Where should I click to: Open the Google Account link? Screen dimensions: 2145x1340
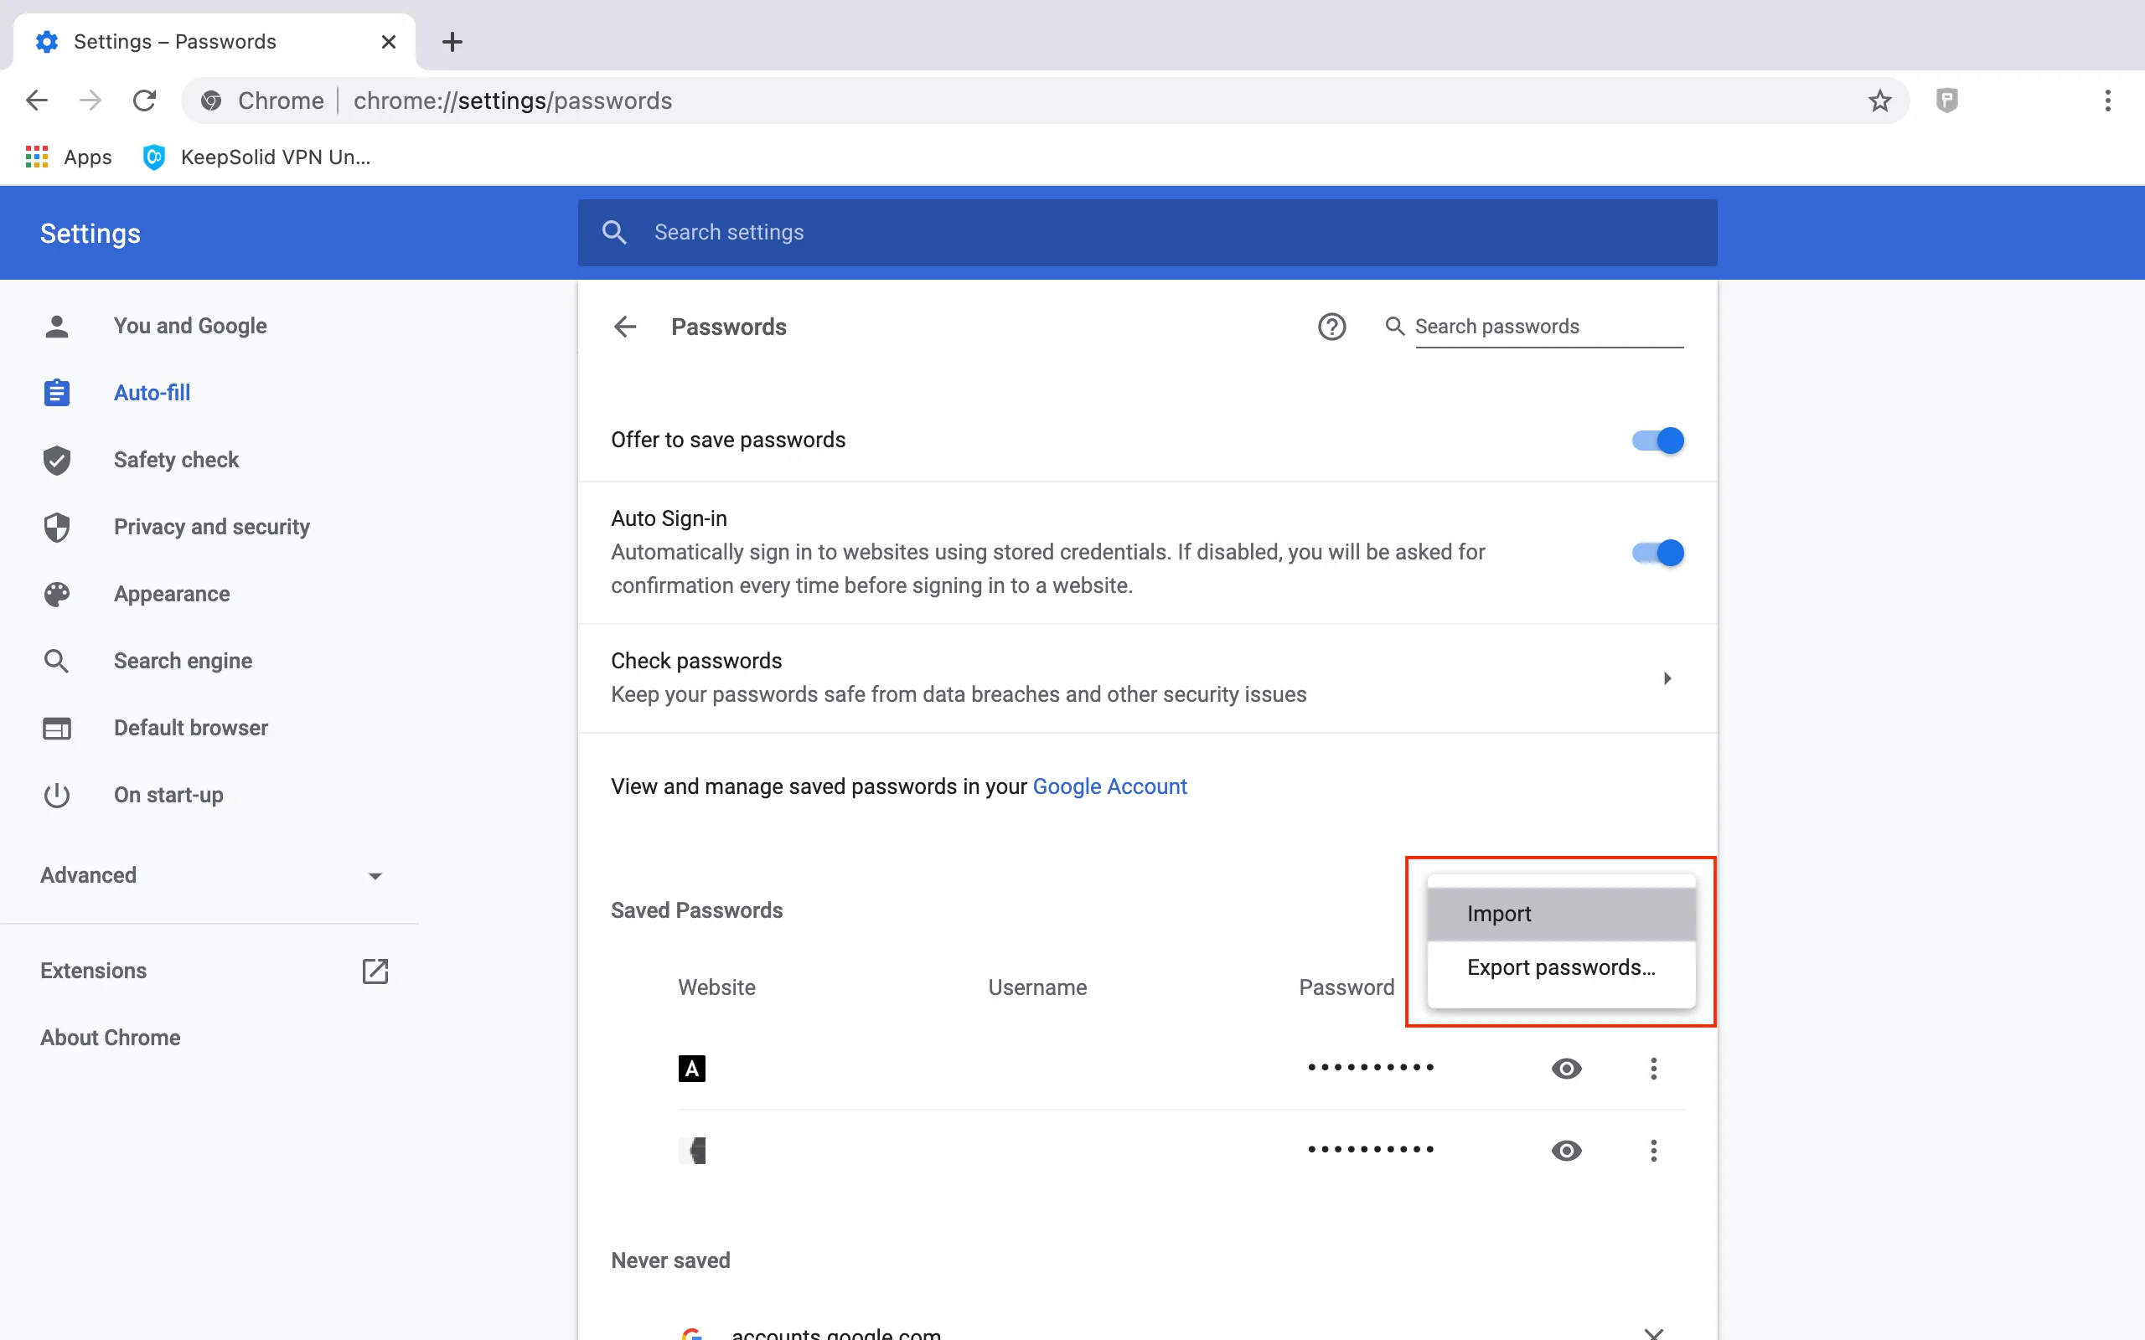point(1109,786)
